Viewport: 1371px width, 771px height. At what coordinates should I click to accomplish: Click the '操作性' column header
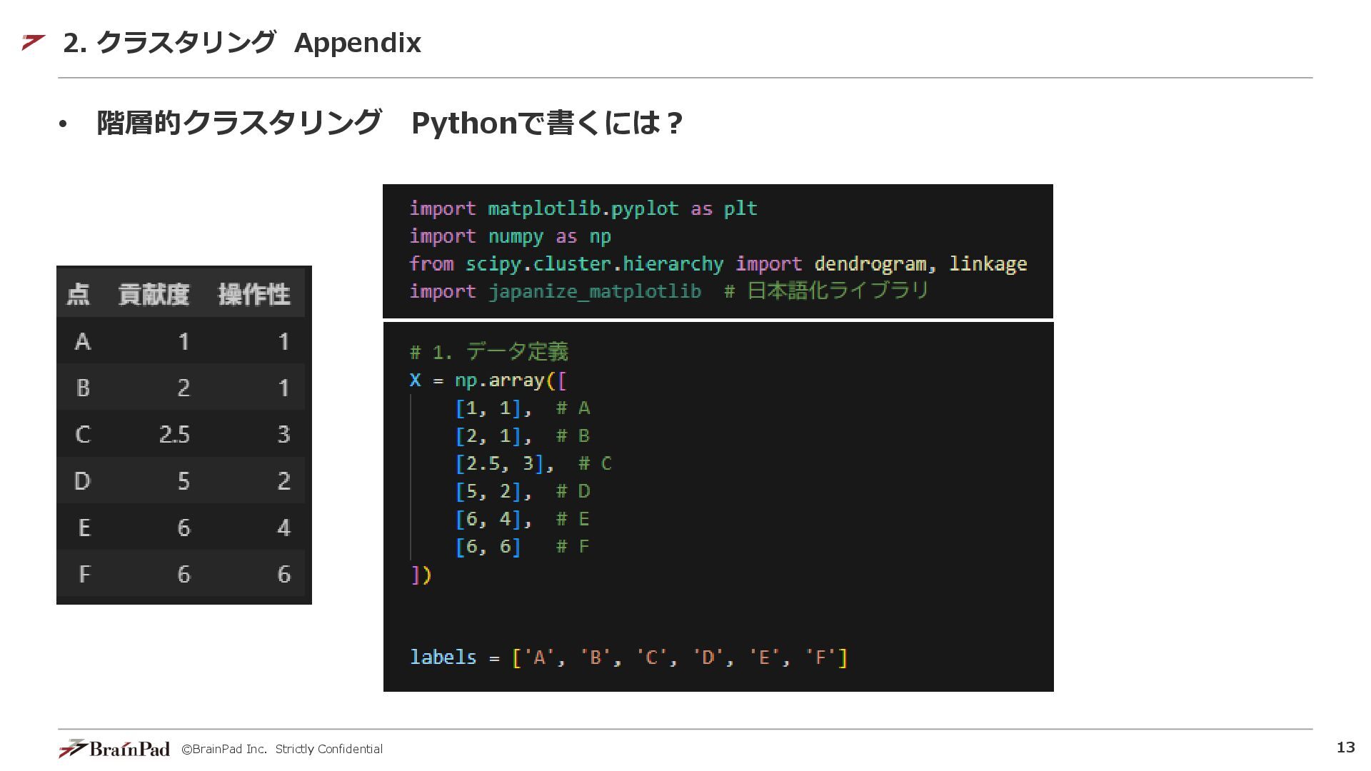(253, 294)
